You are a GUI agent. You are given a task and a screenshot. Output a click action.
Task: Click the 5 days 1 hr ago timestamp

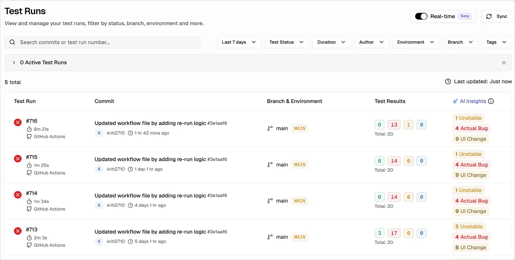click(150, 241)
